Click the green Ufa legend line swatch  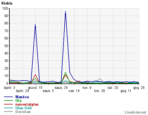8,101
